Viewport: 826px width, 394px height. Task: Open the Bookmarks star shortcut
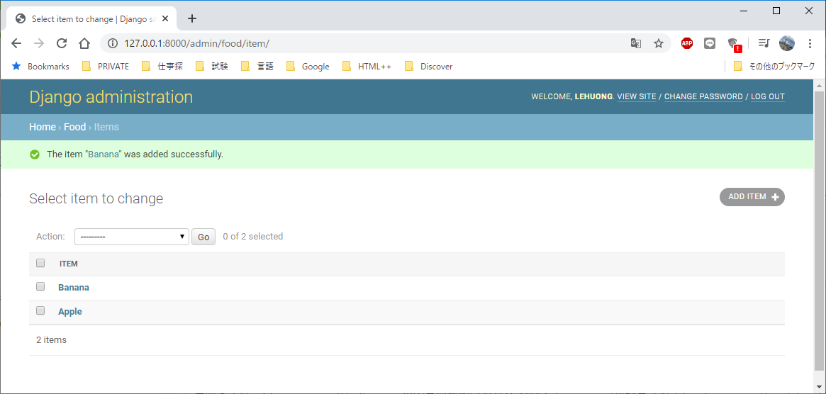click(x=40, y=67)
